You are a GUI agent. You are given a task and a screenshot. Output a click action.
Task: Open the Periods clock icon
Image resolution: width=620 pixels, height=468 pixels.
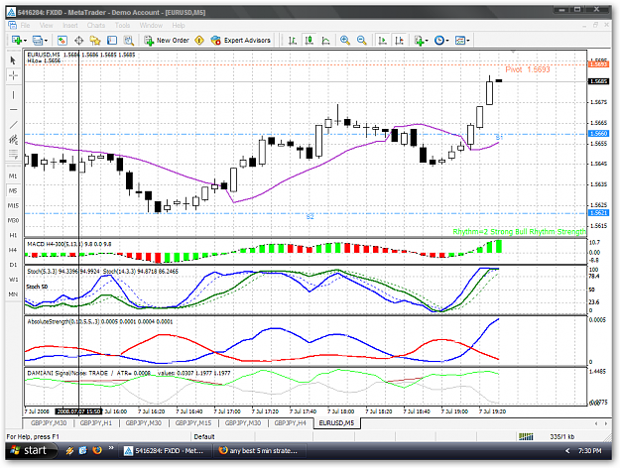[x=438, y=41]
